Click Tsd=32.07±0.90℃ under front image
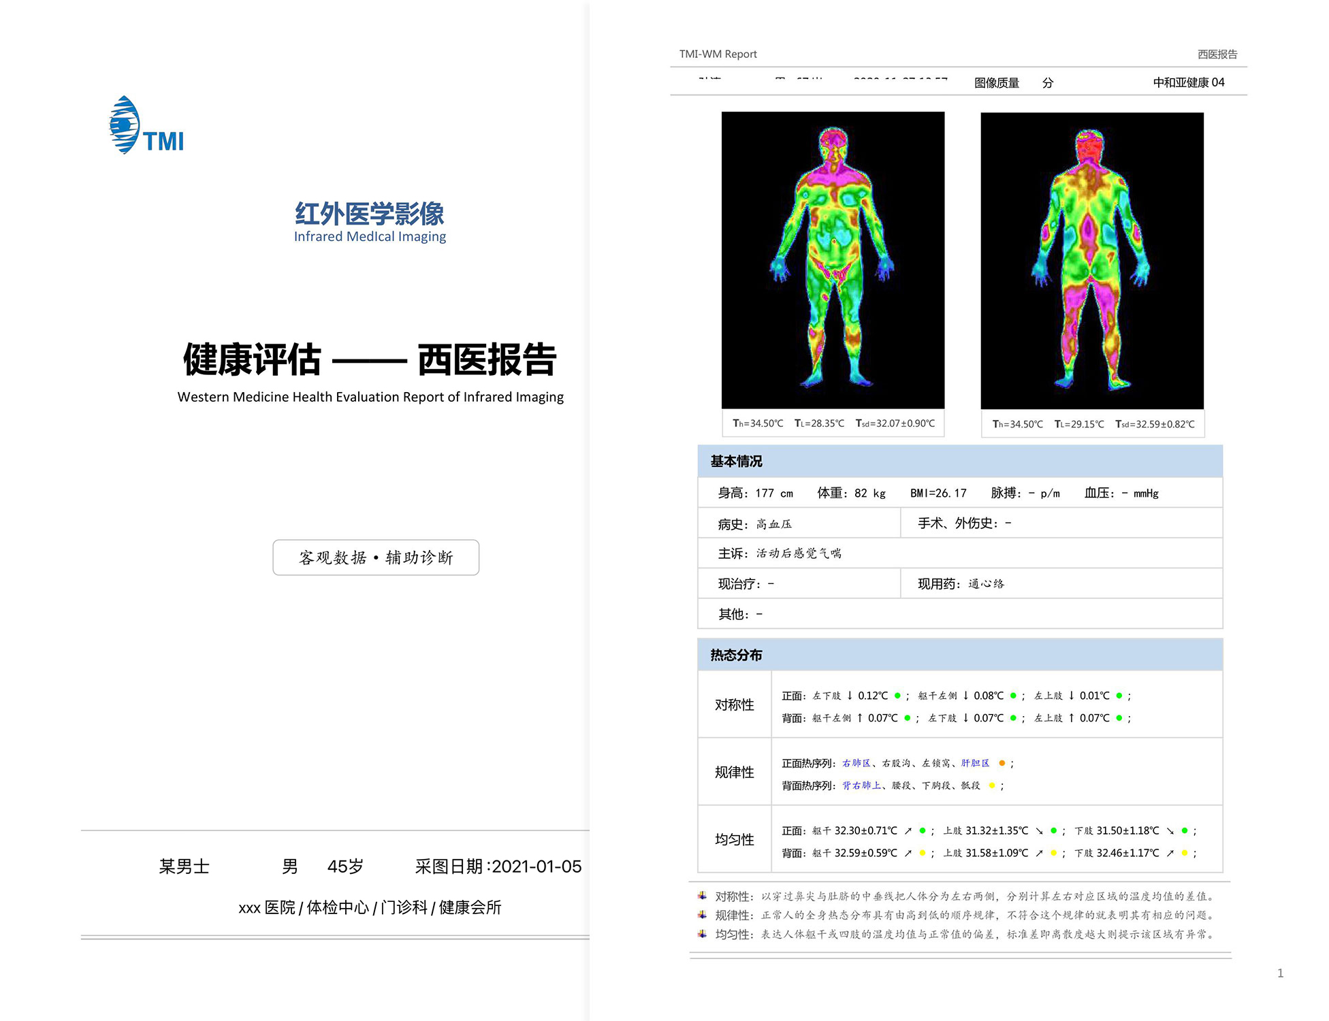1329x1021 pixels. 895,423
